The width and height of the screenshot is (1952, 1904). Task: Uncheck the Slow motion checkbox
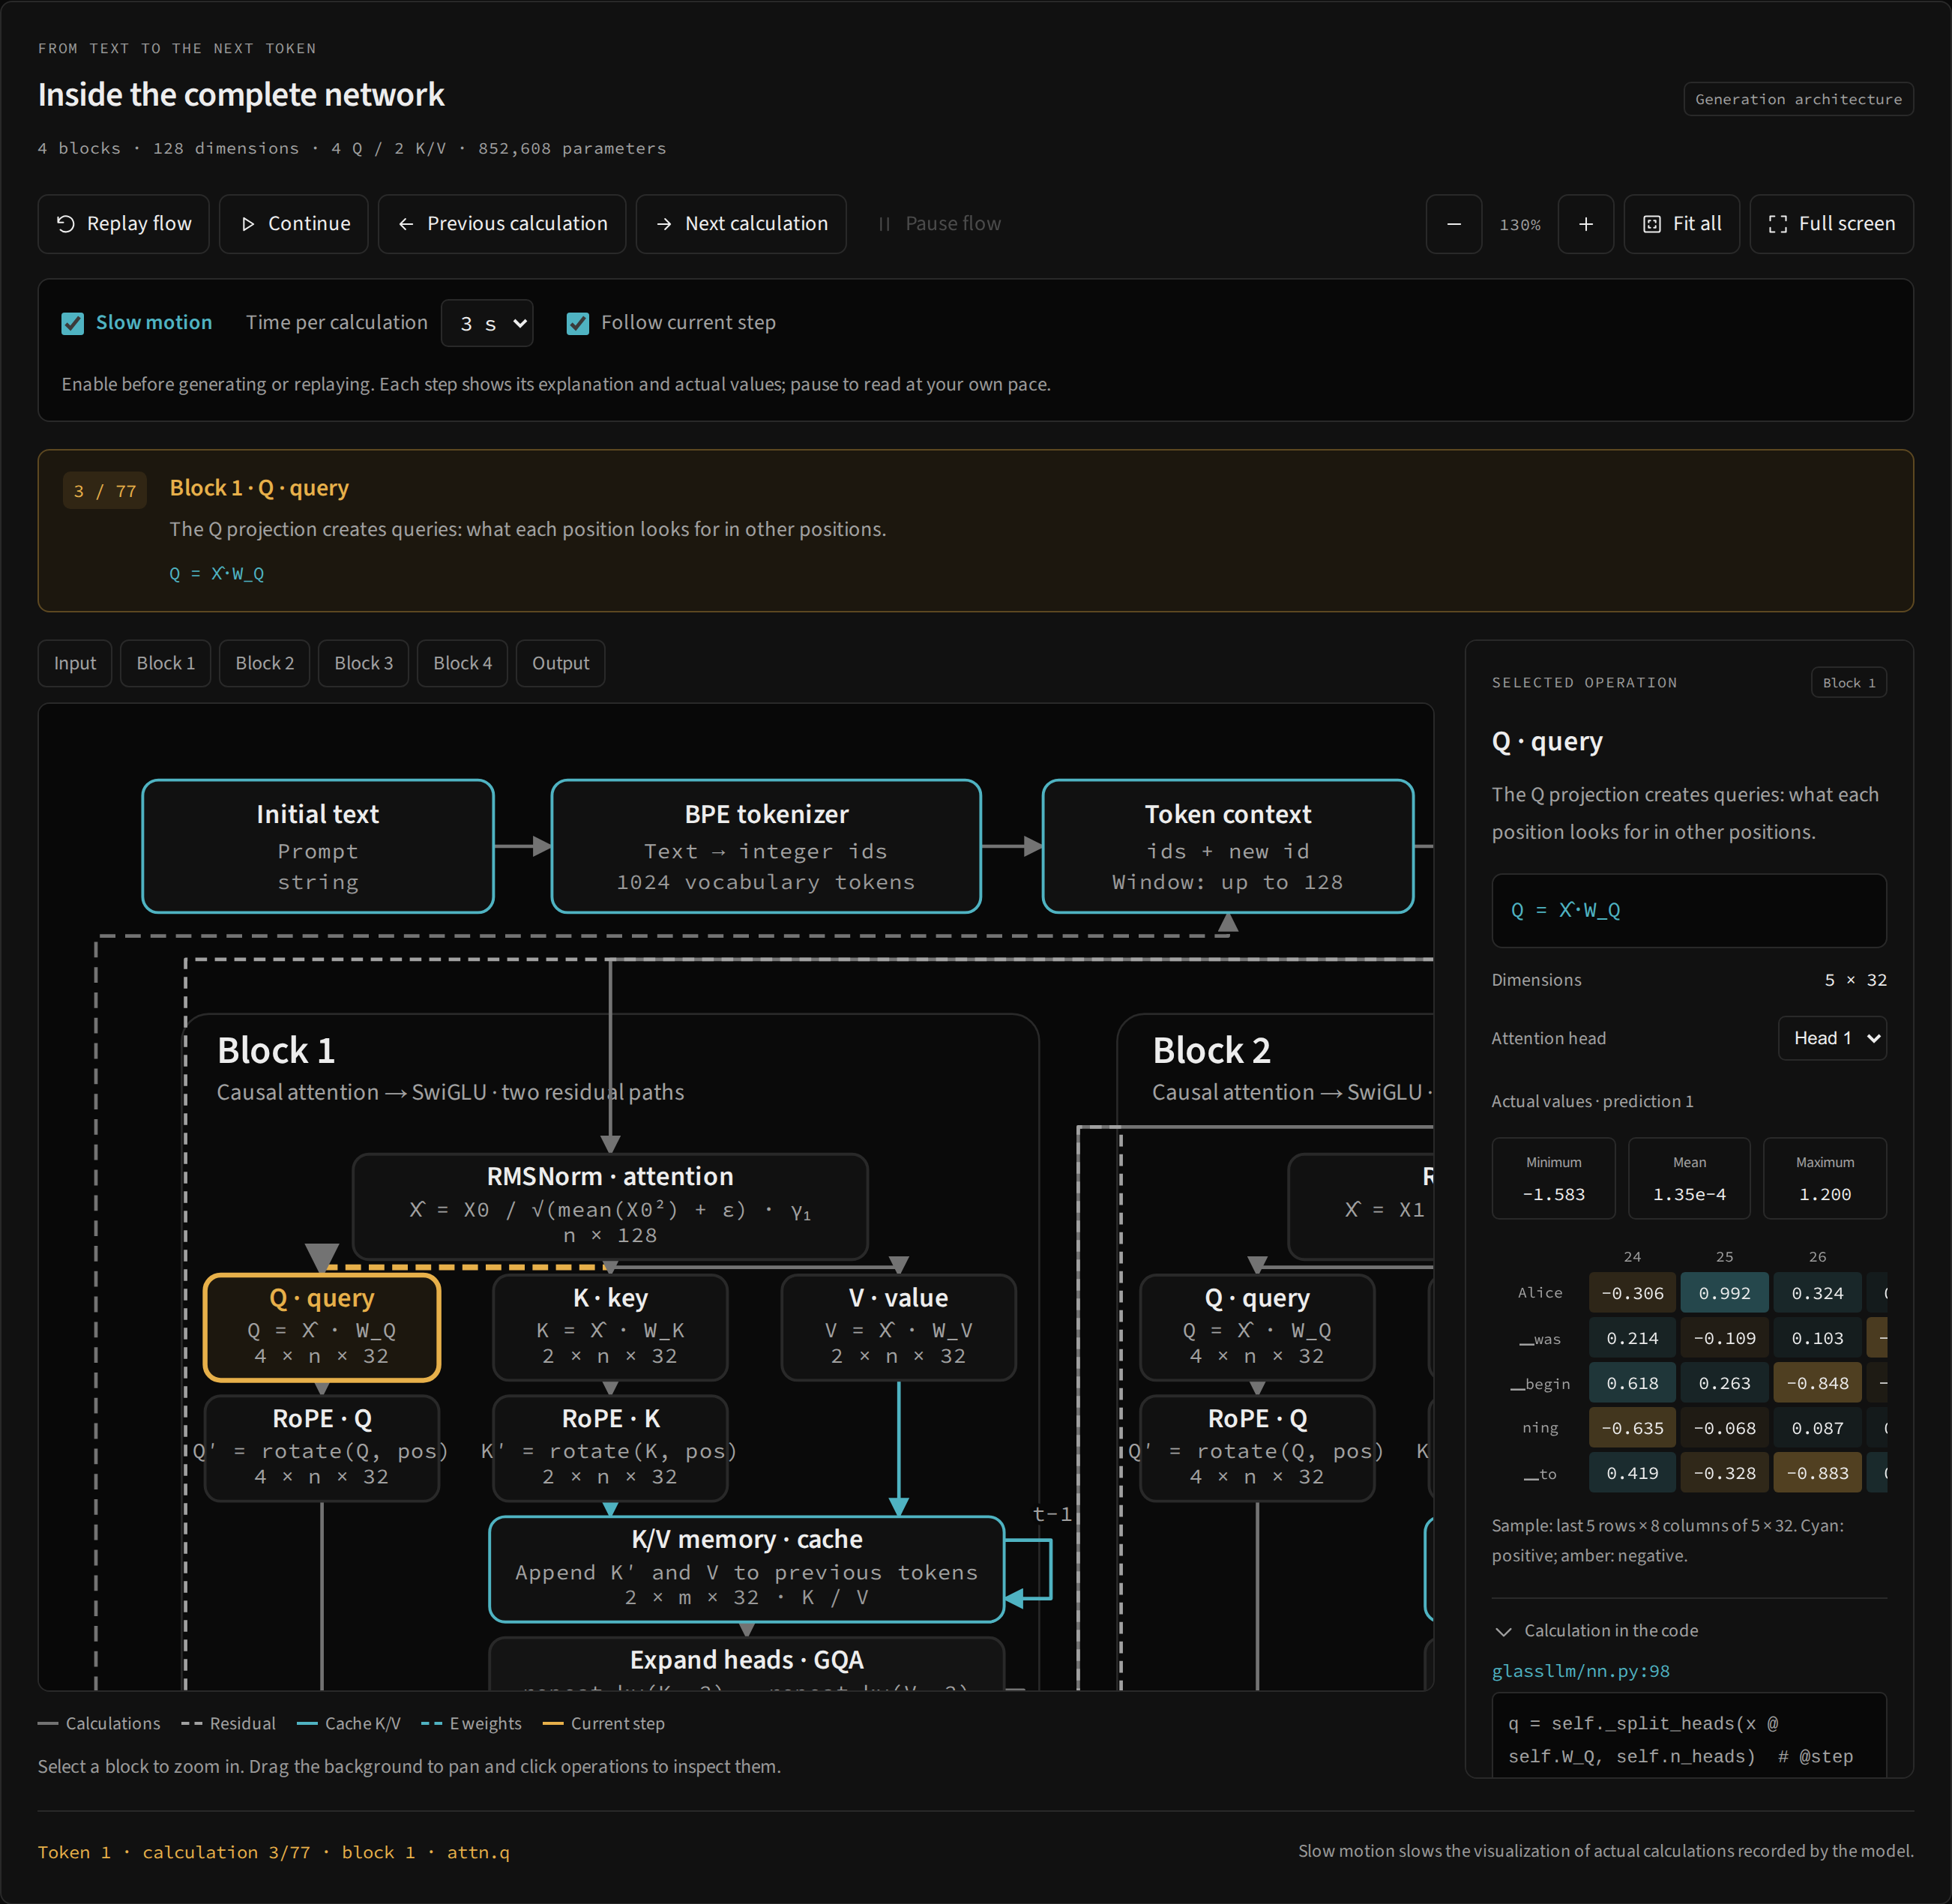[x=73, y=323]
